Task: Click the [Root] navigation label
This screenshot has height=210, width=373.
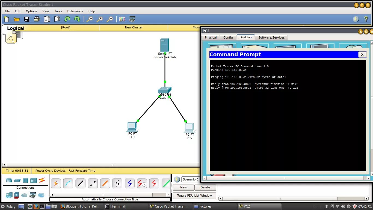Action: 66,27
